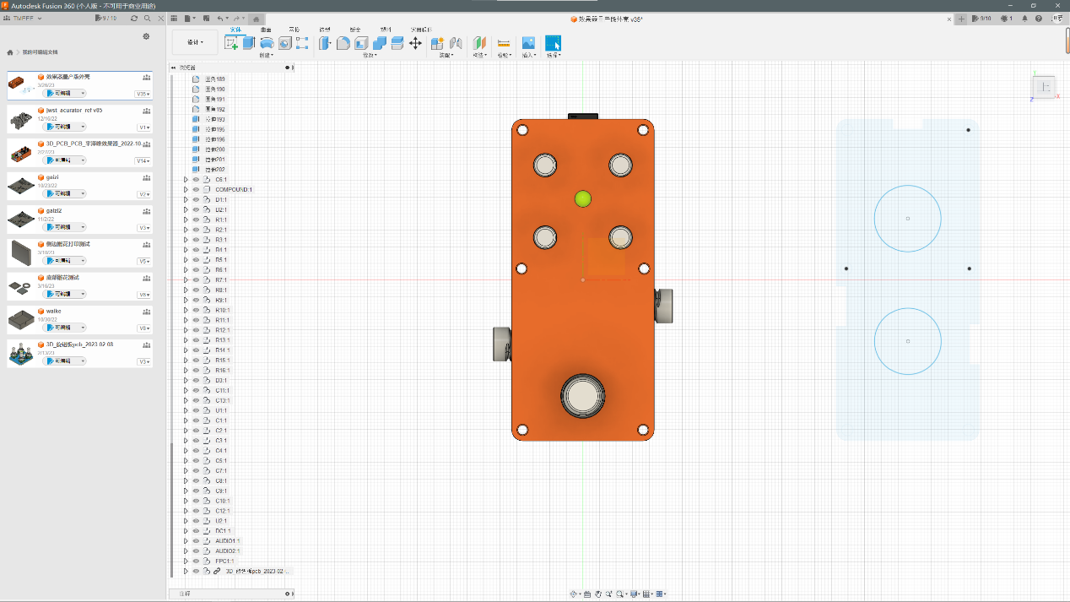Select the Pan hand tool in navigation bar
Screen dimensions: 1070x602
pos(598,594)
